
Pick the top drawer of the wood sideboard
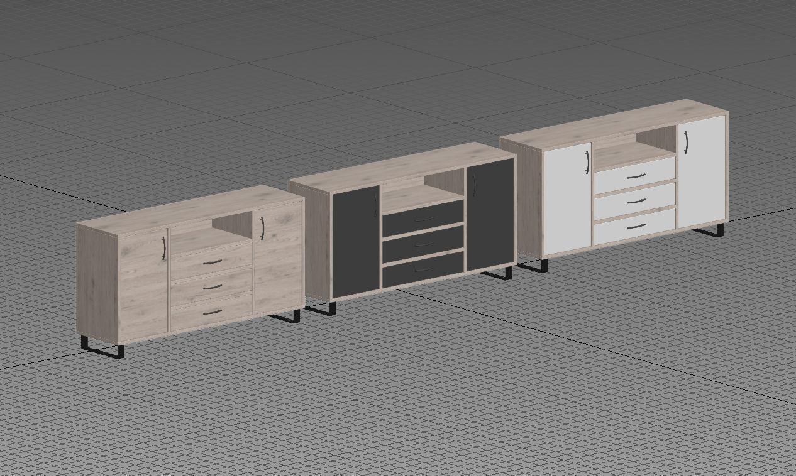pos(211,261)
